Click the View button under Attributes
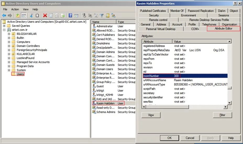This screenshot has height=144, width=243. [x=151, y=115]
